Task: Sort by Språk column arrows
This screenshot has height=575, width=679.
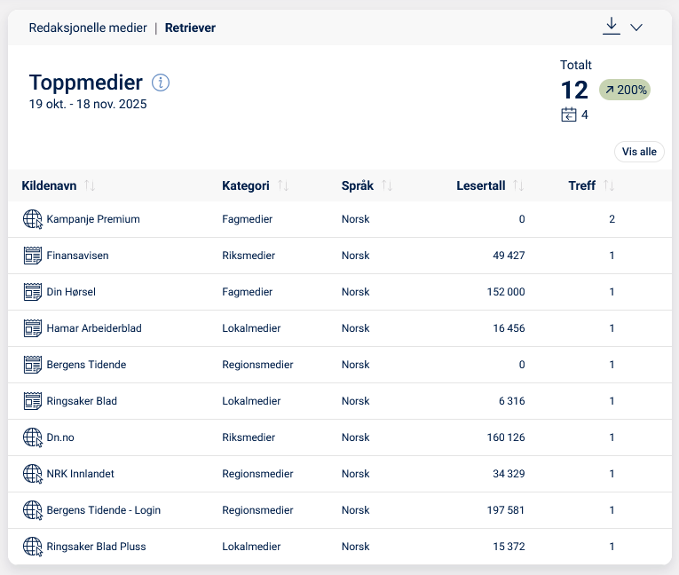Action: click(387, 185)
